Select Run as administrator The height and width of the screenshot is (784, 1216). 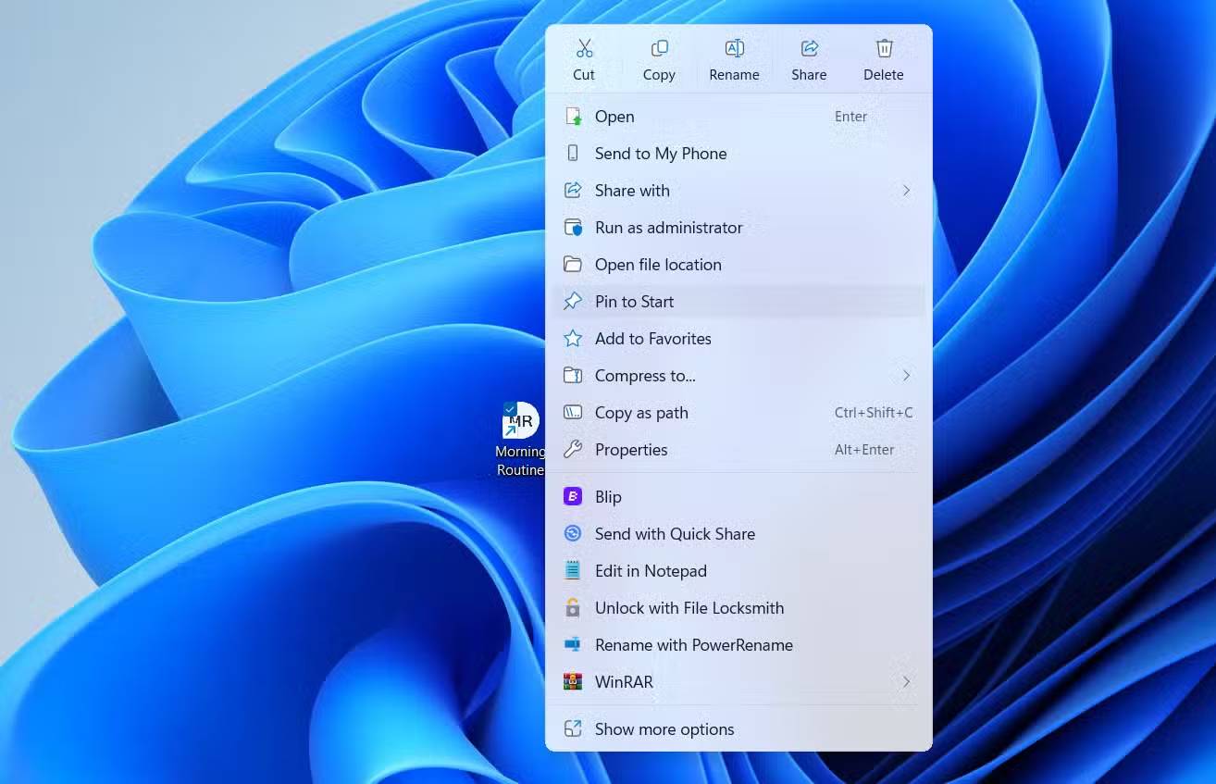[668, 228]
